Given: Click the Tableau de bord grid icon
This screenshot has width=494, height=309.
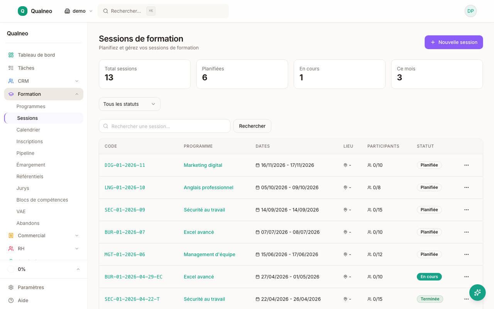Looking at the screenshot, I should coord(11,55).
